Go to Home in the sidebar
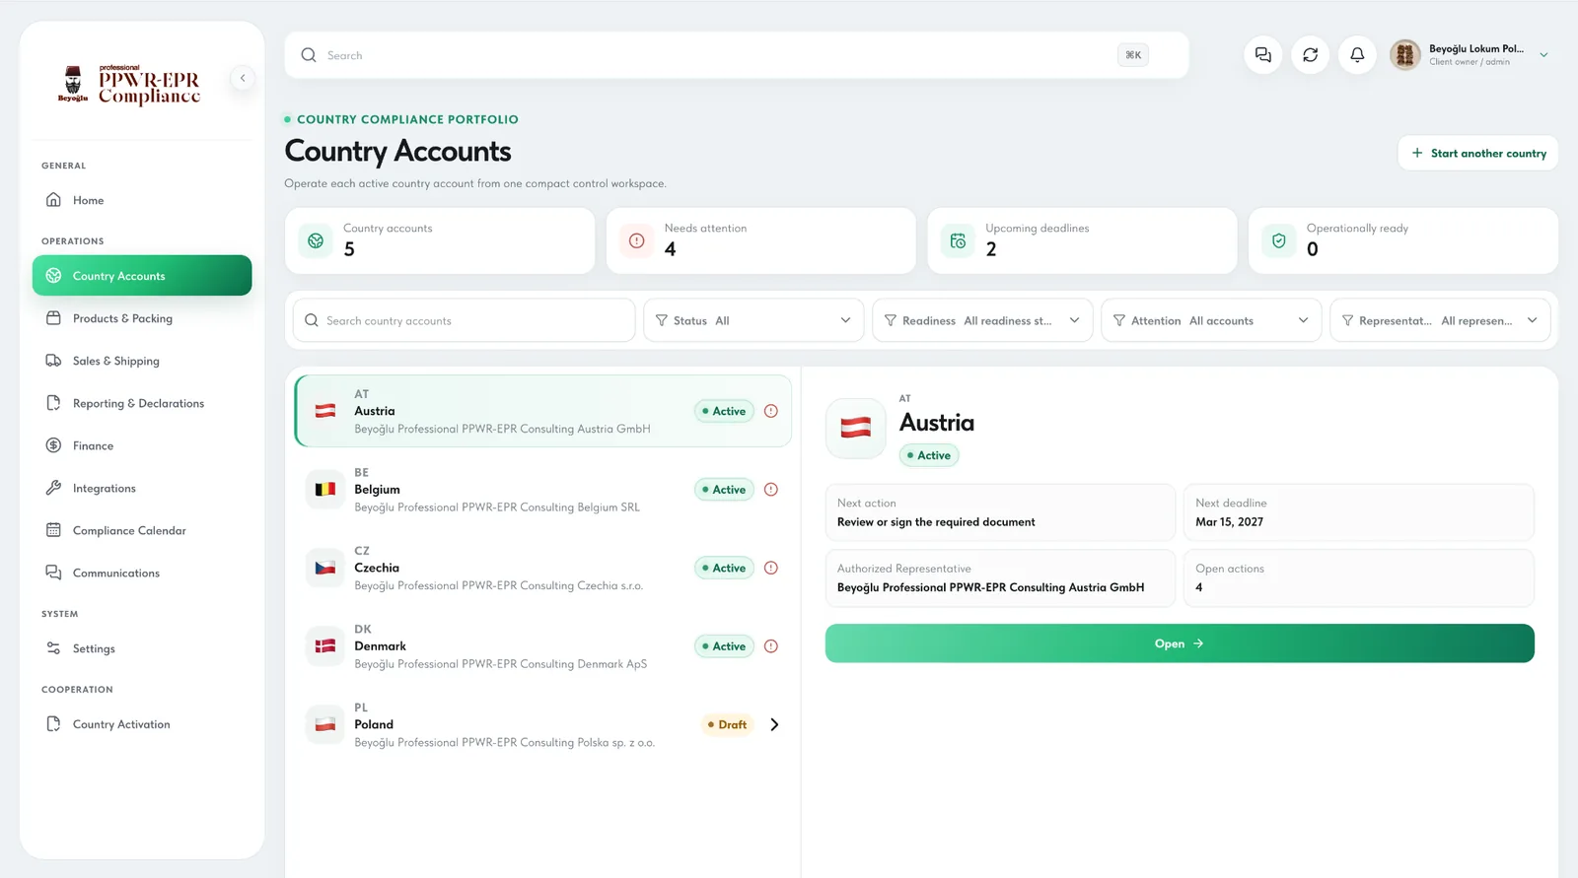The image size is (1578, 878). point(142,200)
